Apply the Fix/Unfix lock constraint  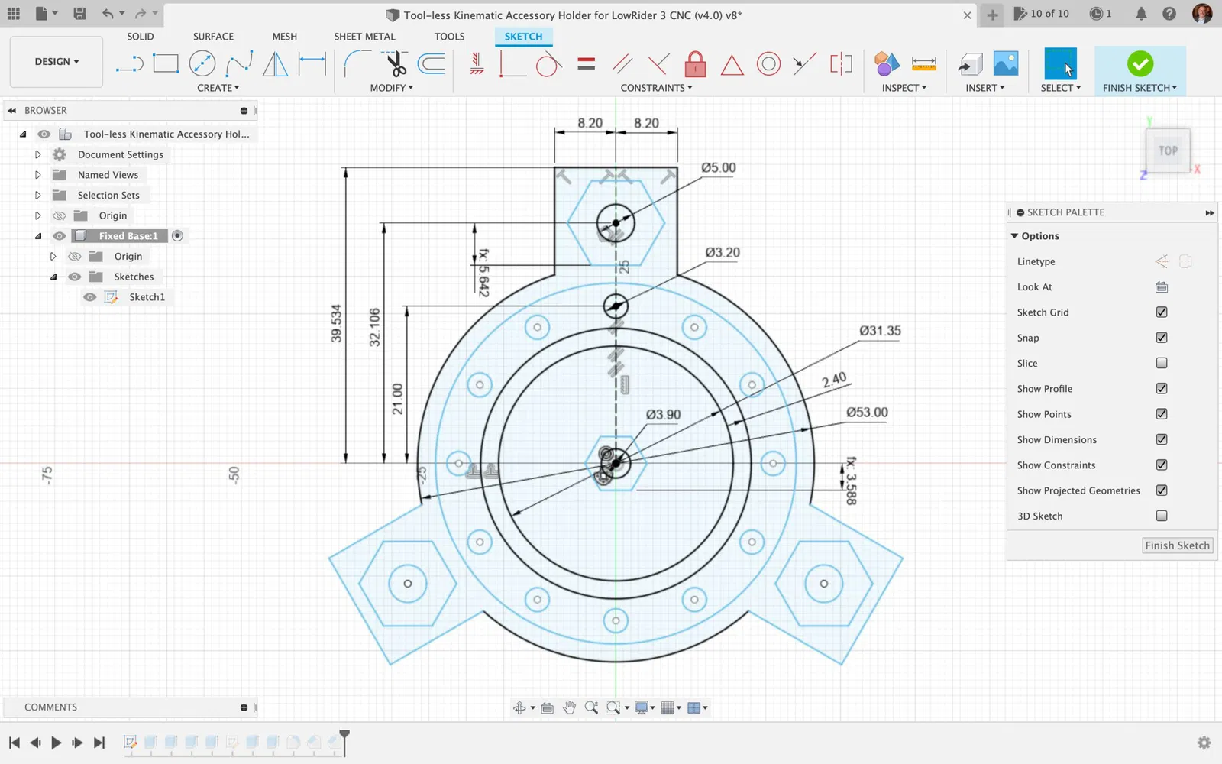pos(695,64)
